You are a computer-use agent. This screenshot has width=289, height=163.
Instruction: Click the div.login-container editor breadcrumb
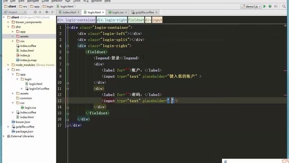click(x=76, y=20)
